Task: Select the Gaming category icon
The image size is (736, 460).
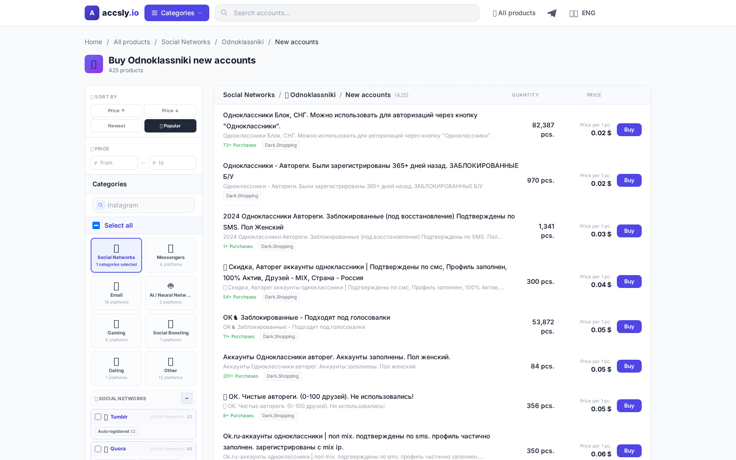Action: tap(116, 324)
